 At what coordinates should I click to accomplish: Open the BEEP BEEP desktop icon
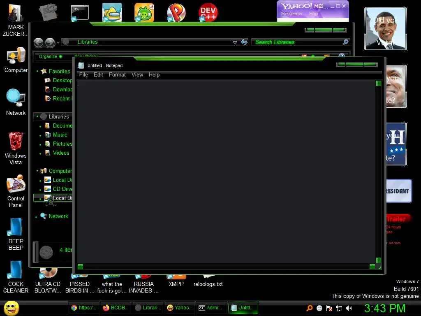click(x=16, y=234)
